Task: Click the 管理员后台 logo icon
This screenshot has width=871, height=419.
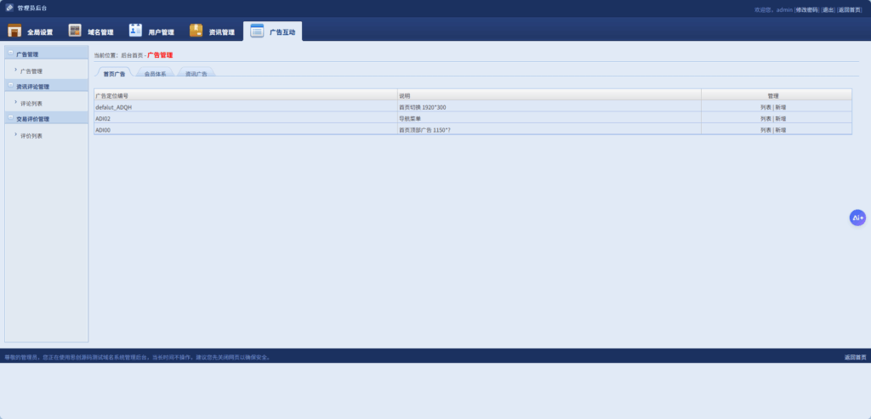Action: pyautogui.click(x=9, y=8)
